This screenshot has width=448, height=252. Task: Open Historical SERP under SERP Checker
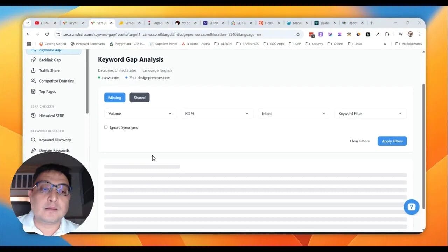tap(51, 115)
